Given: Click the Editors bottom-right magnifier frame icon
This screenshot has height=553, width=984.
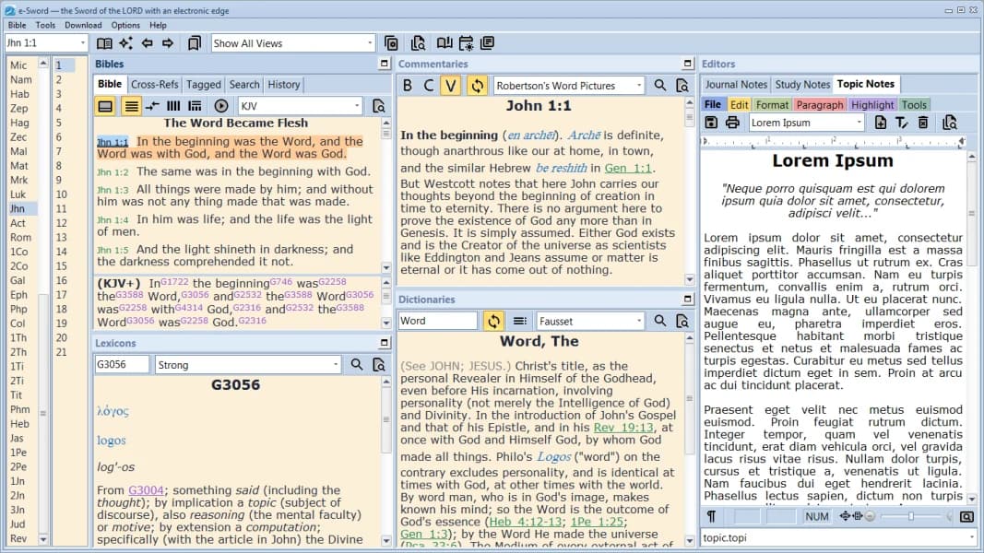Looking at the screenshot, I should (x=967, y=517).
